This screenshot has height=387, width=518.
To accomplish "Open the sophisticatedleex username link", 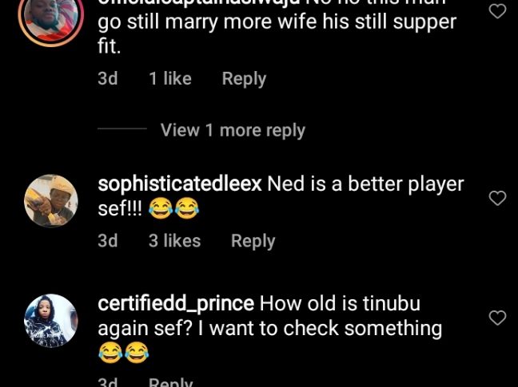I will pos(179,184).
